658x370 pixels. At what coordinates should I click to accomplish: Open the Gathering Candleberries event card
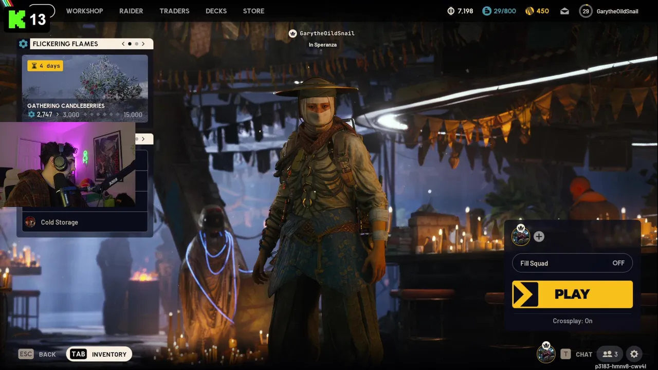point(85,88)
